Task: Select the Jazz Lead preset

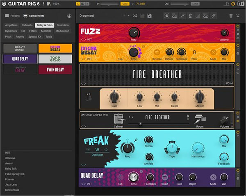Action: tap(11, 185)
